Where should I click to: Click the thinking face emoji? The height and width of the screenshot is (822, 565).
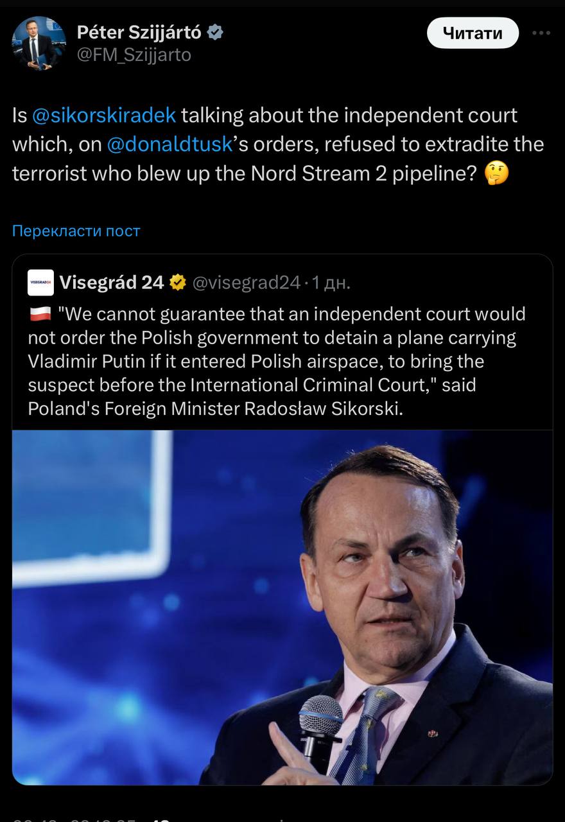(x=498, y=173)
